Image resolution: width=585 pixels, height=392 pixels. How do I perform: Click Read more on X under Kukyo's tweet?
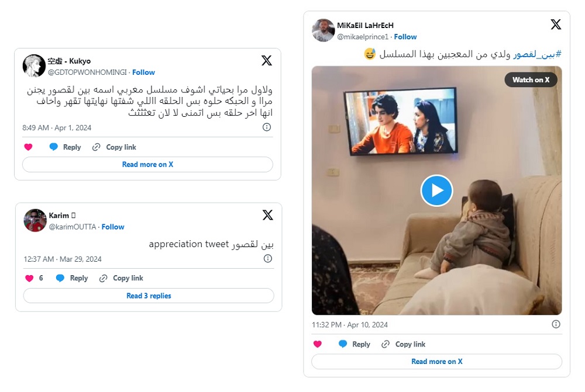(148, 165)
